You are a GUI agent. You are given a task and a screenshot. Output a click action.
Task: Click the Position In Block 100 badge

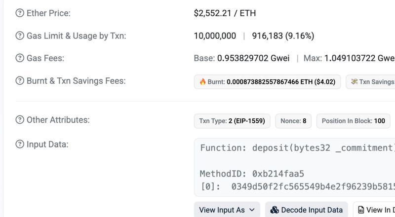pyautogui.click(x=353, y=121)
